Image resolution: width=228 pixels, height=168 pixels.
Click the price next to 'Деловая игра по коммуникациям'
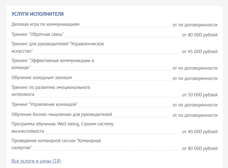195,25
